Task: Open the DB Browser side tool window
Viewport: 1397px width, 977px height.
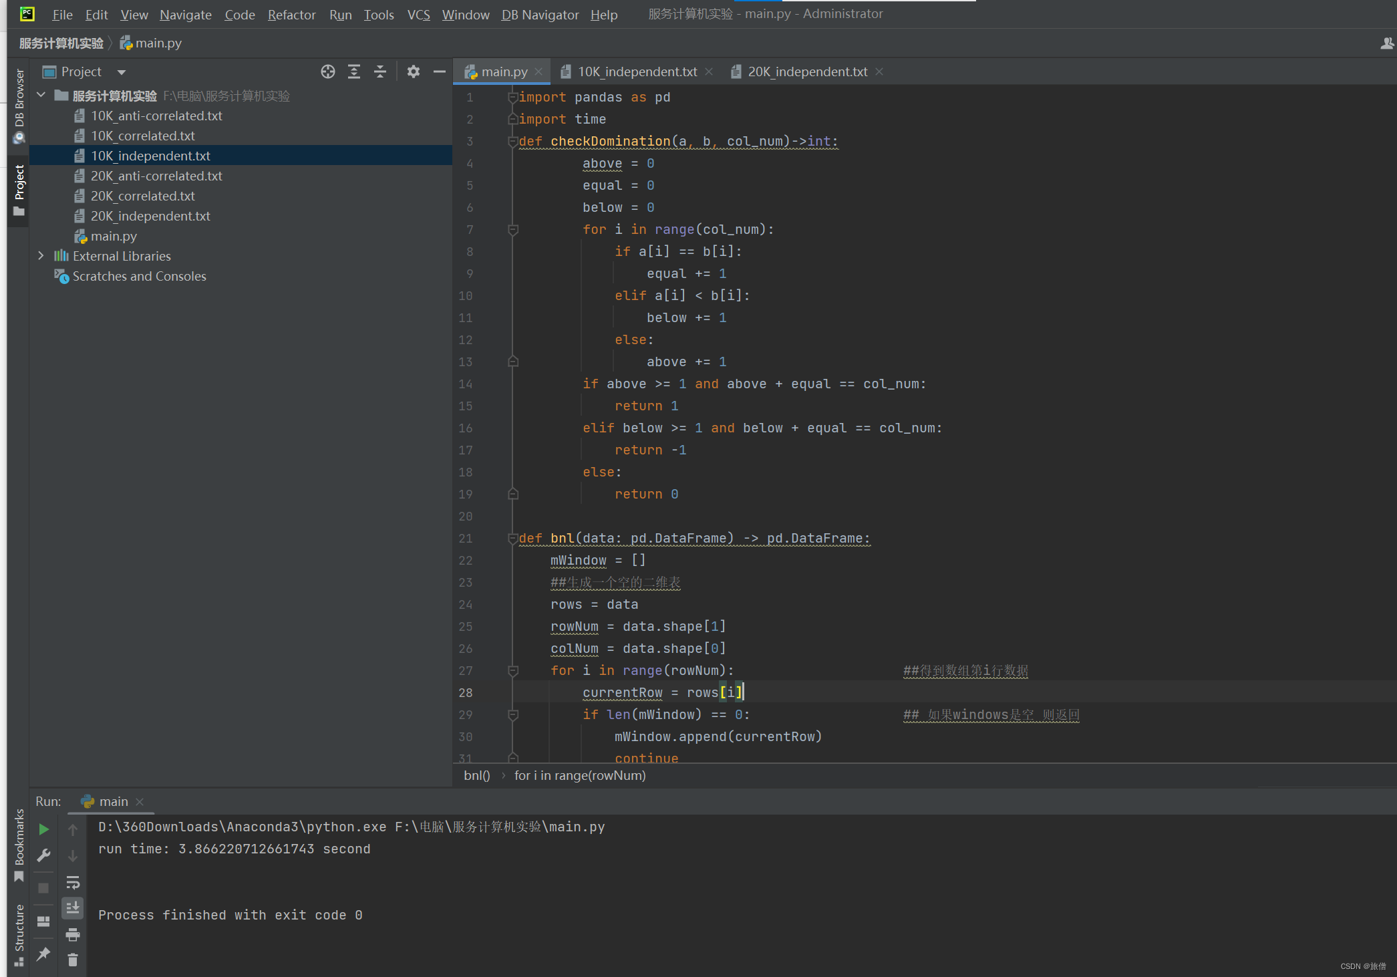Action: (19, 106)
